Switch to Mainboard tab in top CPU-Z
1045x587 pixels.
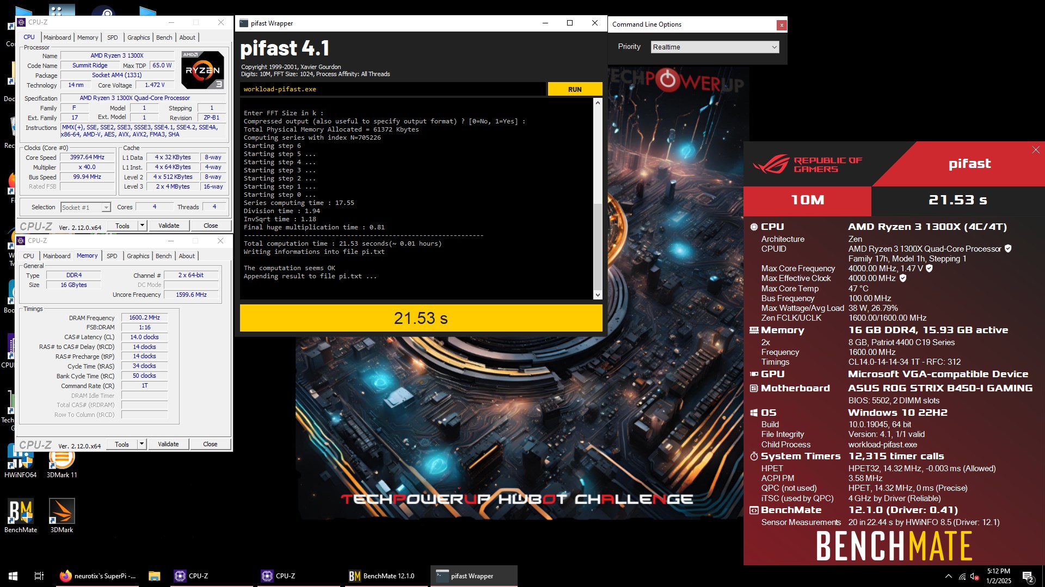pos(57,38)
